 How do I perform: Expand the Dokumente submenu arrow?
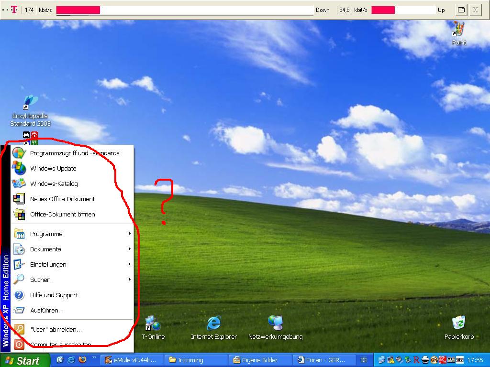[129, 249]
